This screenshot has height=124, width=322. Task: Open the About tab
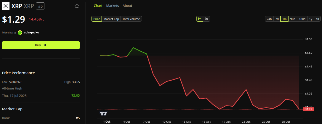[x=127, y=6]
